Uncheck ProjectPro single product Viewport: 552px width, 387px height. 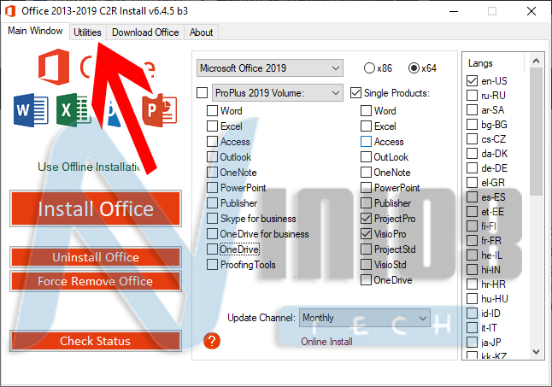pyautogui.click(x=366, y=219)
